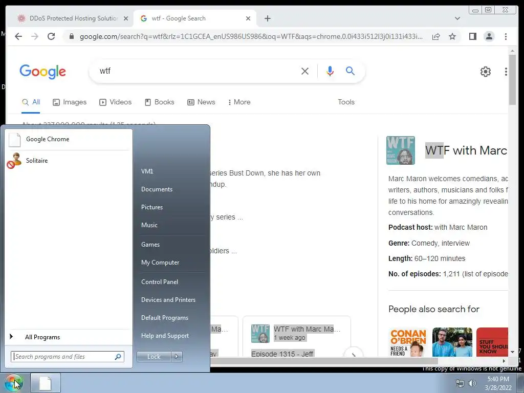Open Games from Start menu
The width and height of the screenshot is (524, 393).
[x=150, y=245]
